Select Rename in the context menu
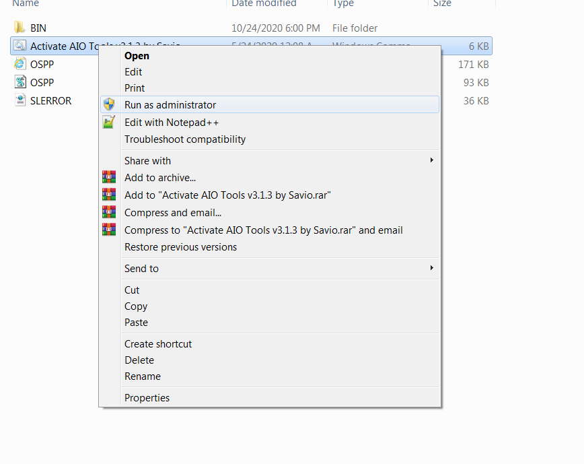584x464 pixels. click(142, 376)
